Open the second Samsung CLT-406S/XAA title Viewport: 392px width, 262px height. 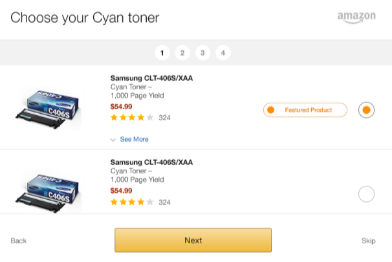pos(151,162)
